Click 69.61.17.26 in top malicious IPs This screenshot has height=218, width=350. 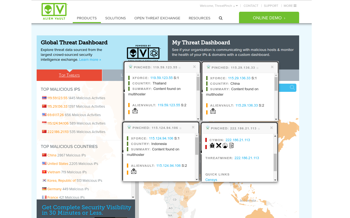pyautogui.click(x=56, y=115)
